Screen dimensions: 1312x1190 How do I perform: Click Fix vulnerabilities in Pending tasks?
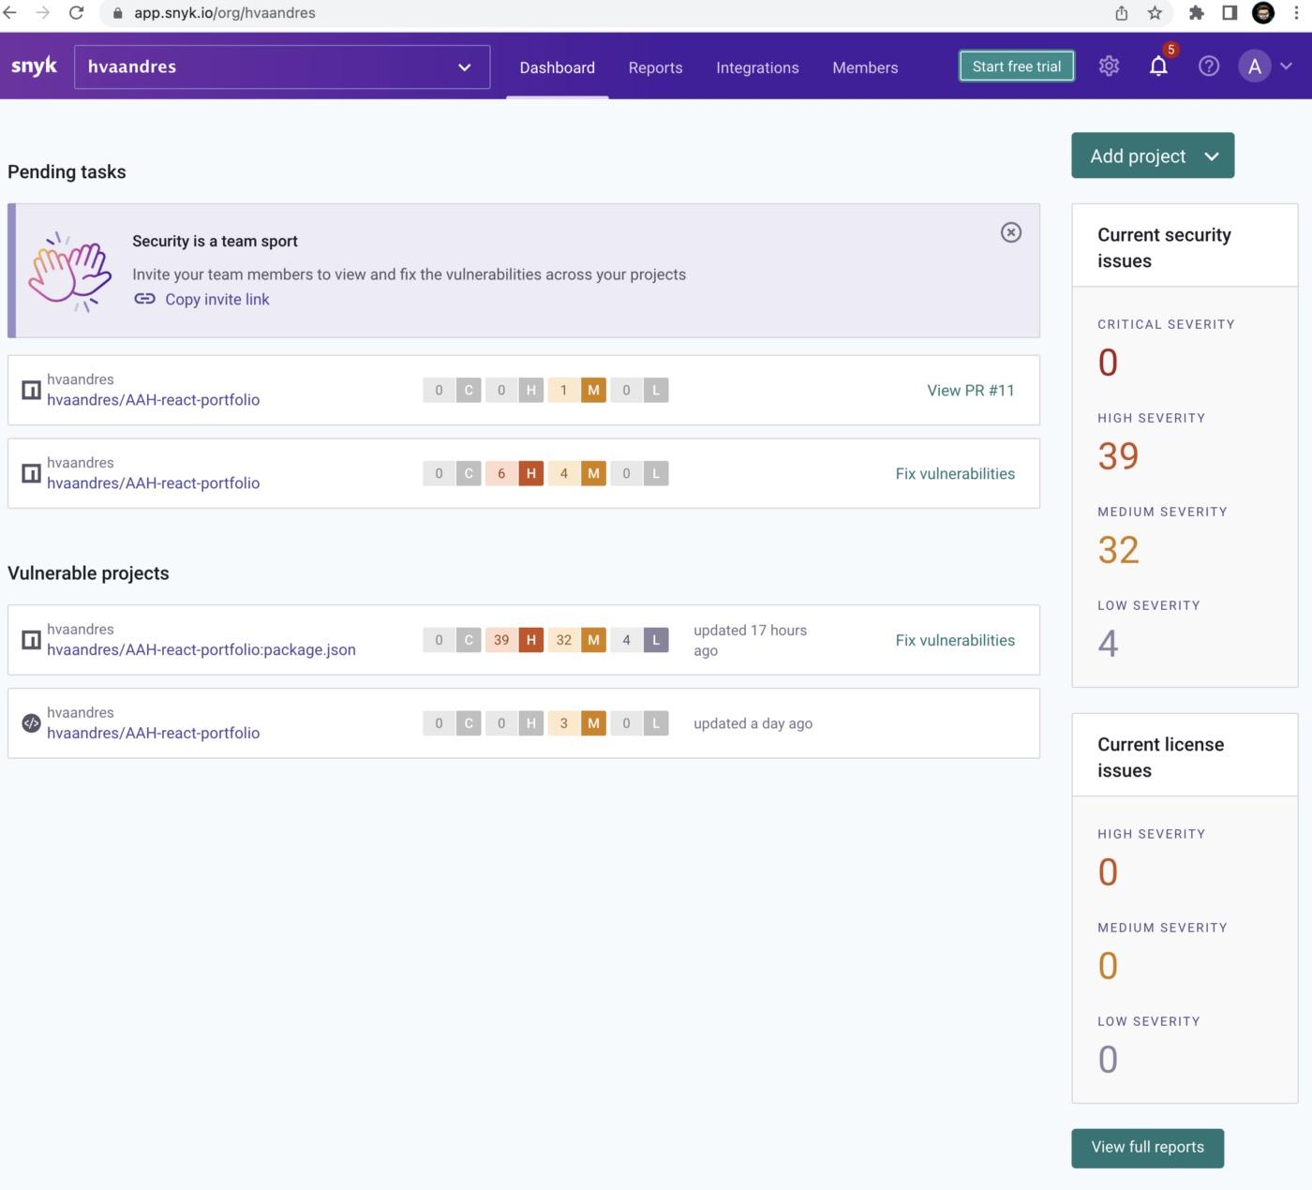[x=955, y=473]
